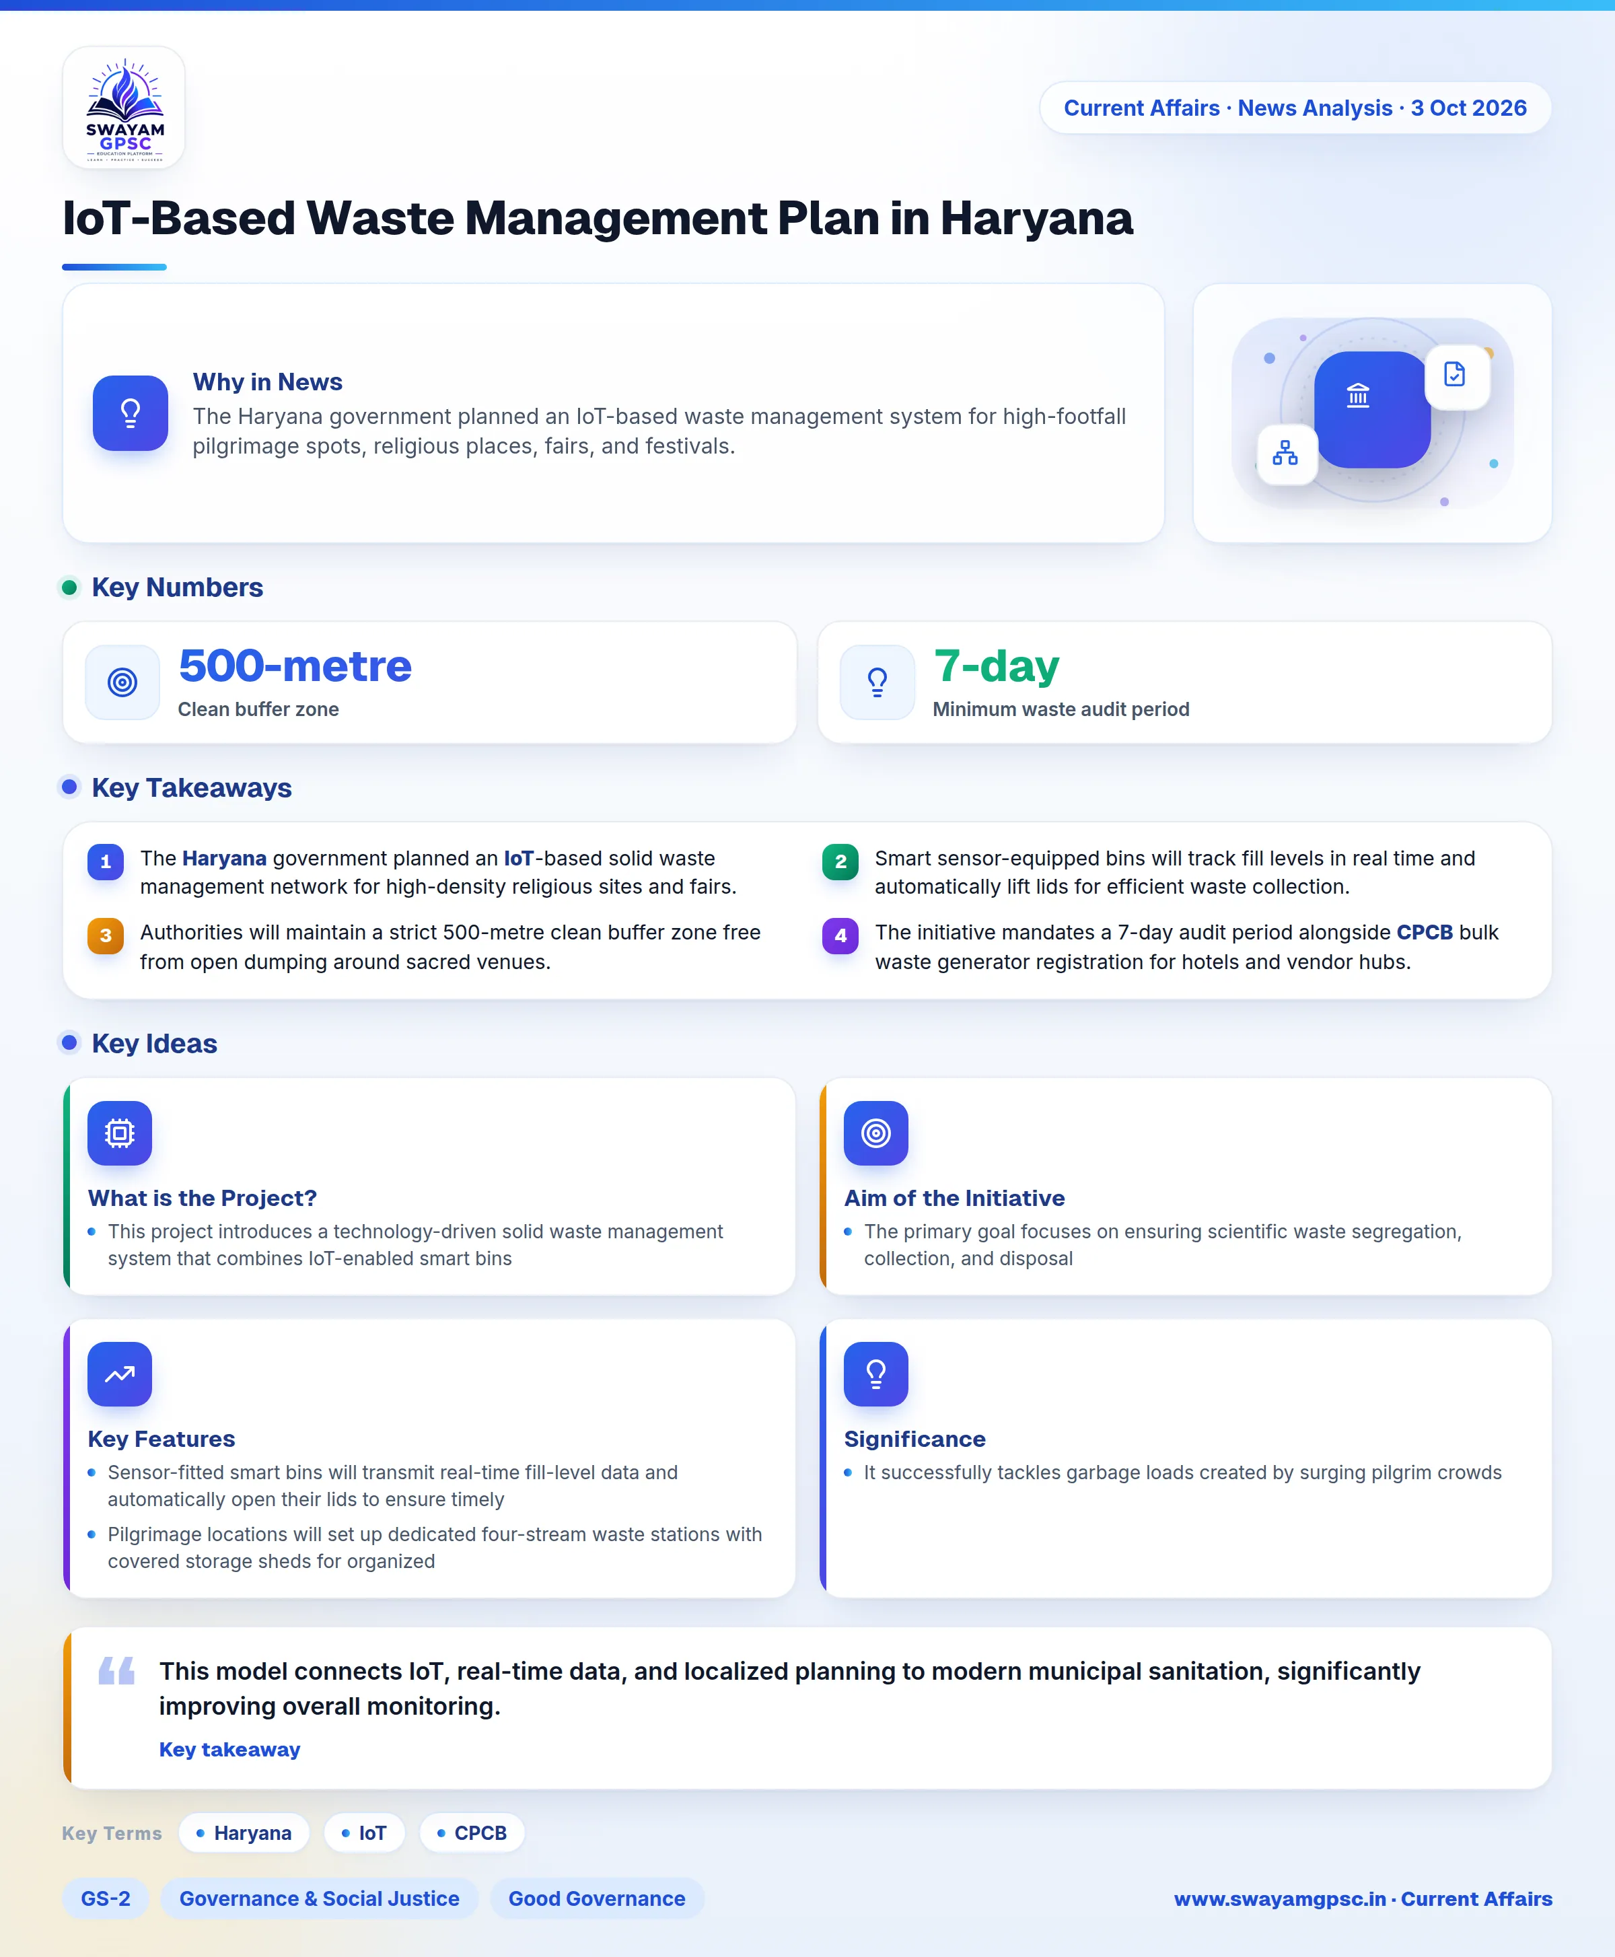This screenshot has width=1615, height=1957.
Task: Click the illustration card thumbnail
Action: pyautogui.click(x=1372, y=413)
